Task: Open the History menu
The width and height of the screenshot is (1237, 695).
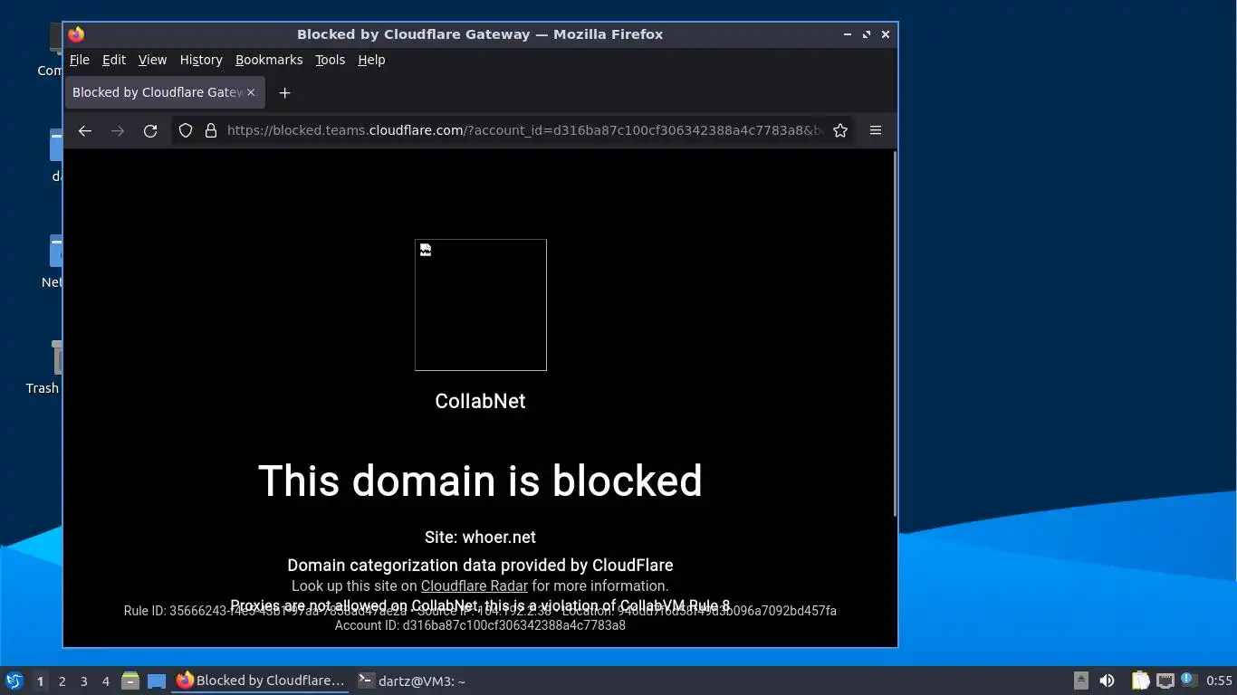Action: (201, 60)
